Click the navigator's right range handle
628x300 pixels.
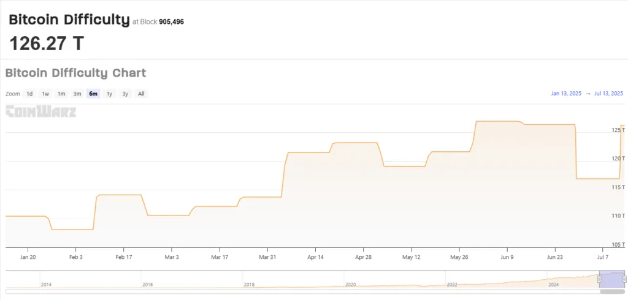[624, 279]
